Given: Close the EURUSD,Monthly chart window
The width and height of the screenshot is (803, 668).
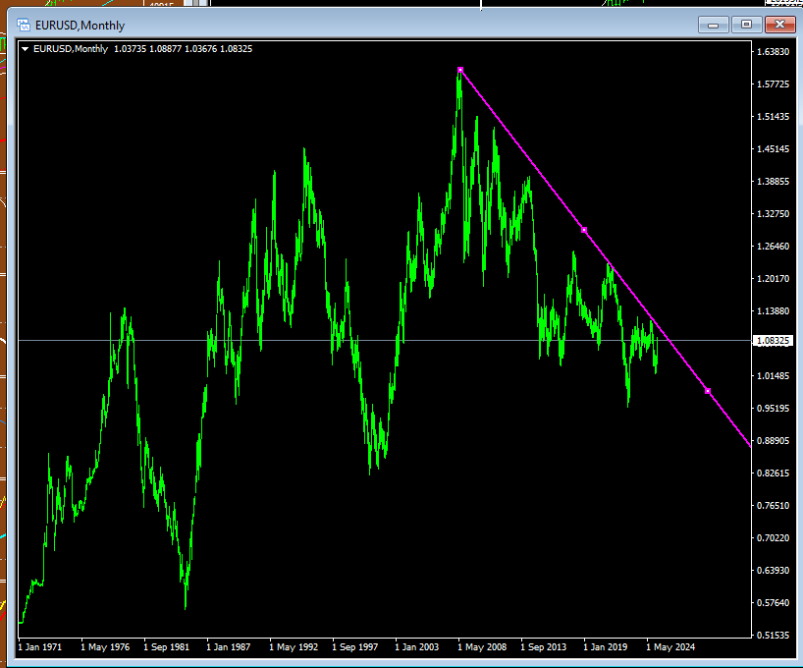Looking at the screenshot, I should pos(780,25).
